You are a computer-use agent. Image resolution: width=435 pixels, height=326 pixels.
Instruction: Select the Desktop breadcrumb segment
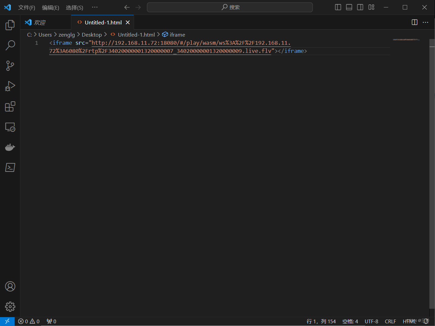[x=92, y=35]
